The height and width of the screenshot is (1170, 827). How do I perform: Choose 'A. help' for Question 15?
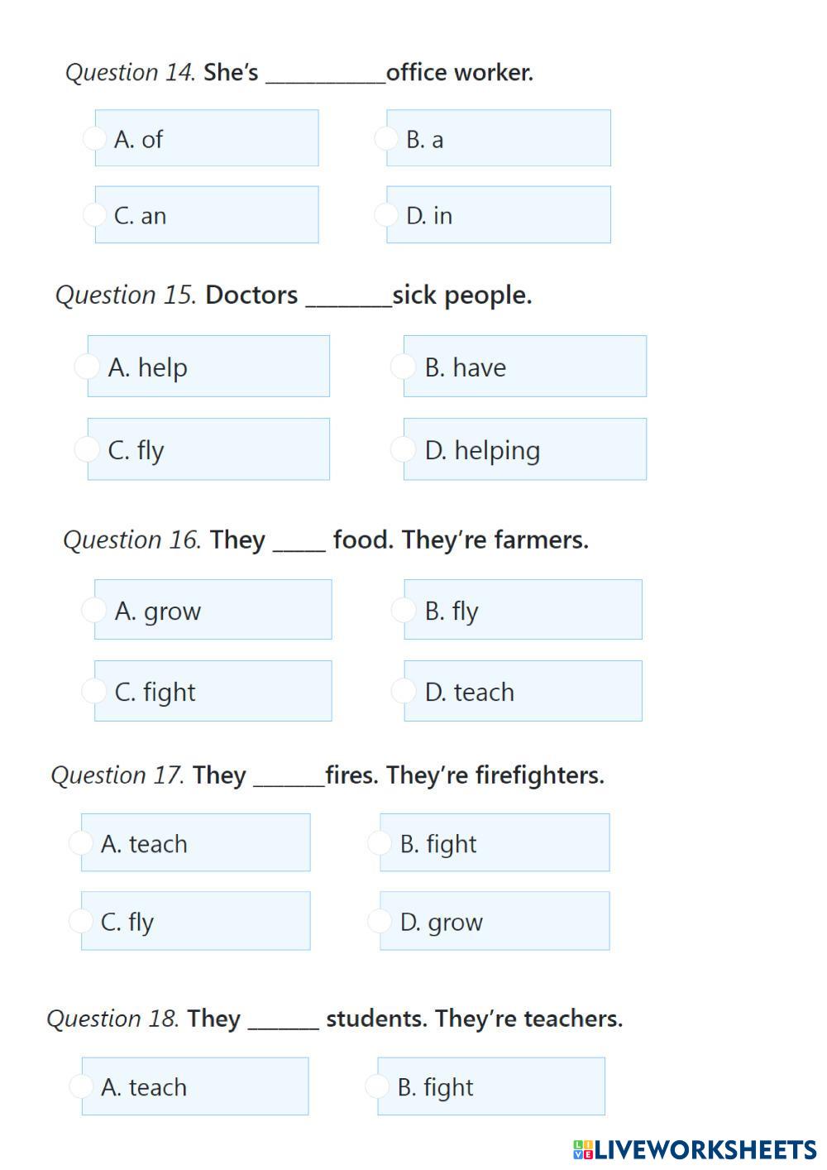coord(87,366)
